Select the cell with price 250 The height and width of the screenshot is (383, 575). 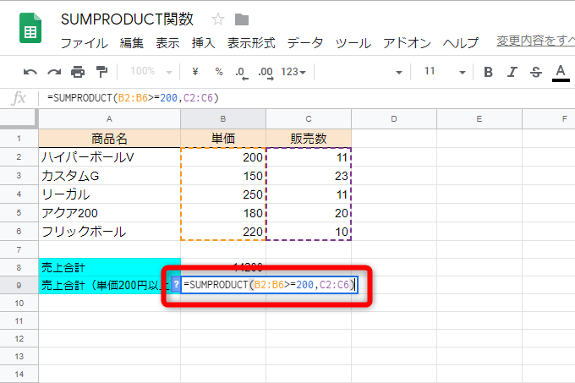(x=223, y=194)
